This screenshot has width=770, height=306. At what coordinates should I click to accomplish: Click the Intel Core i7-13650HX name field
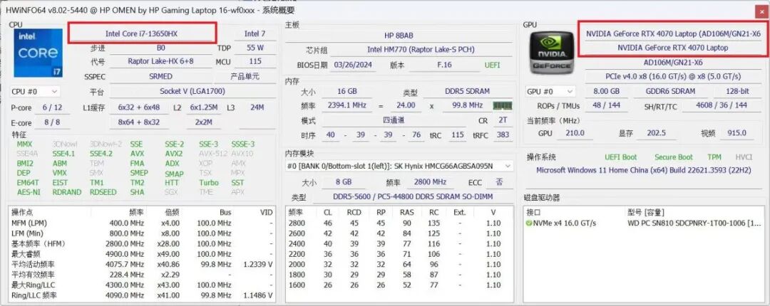141,34
